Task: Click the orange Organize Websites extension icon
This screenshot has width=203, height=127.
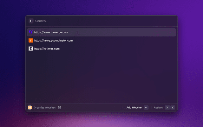Action: click(30, 108)
